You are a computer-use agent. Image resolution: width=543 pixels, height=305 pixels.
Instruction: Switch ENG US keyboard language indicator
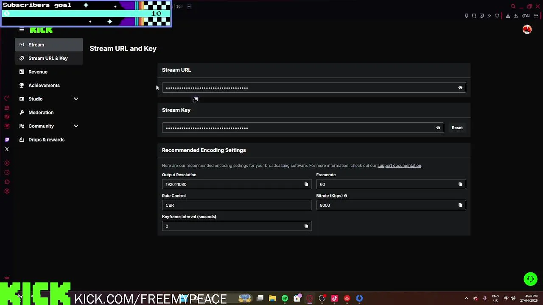[x=495, y=298]
